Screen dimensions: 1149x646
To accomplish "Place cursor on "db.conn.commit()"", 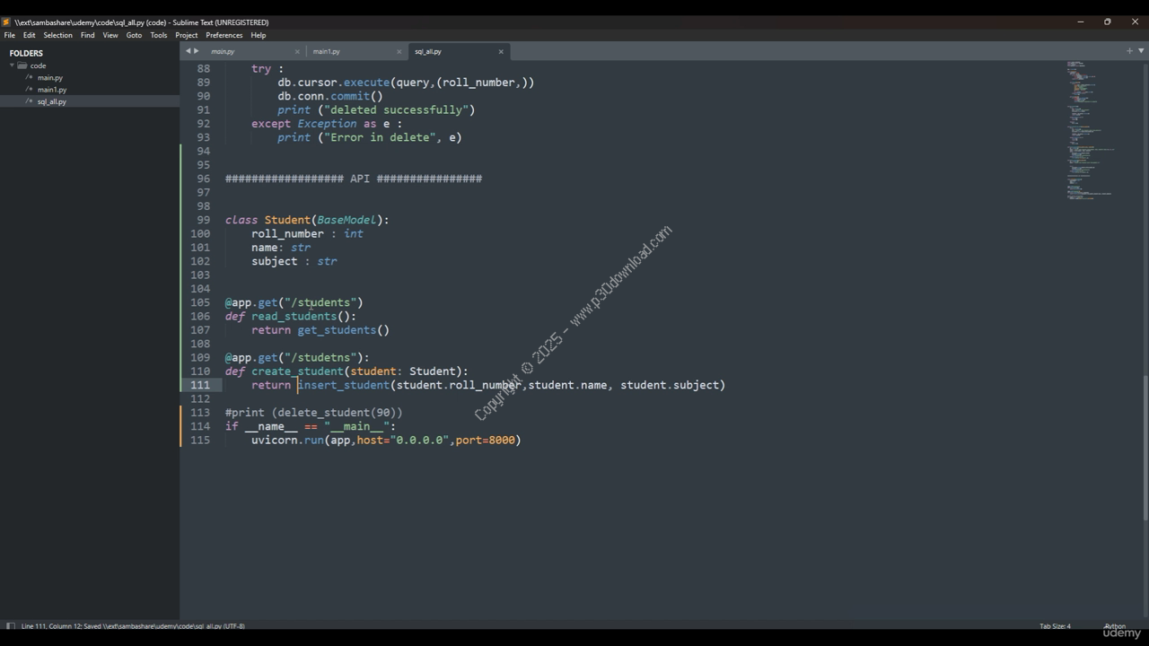I will point(330,96).
